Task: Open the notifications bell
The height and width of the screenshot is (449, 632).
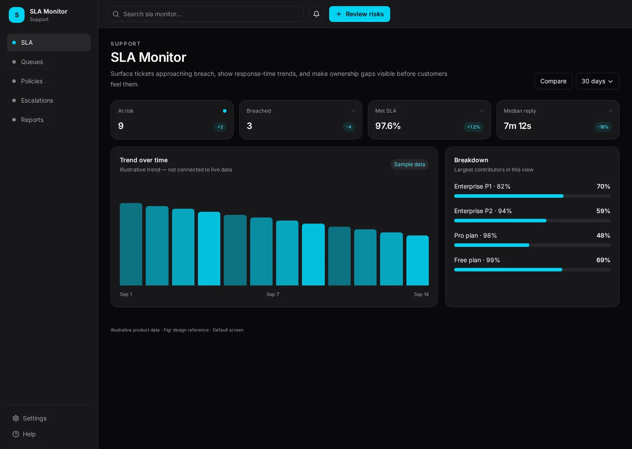Action: click(x=316, y=14)
